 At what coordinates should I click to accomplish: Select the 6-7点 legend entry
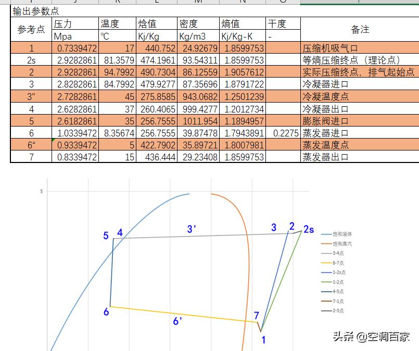point(333,263)
